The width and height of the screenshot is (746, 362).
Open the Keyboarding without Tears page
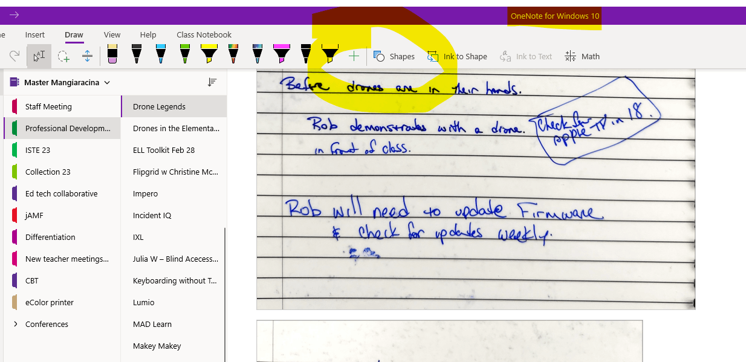tap(174, 280)
